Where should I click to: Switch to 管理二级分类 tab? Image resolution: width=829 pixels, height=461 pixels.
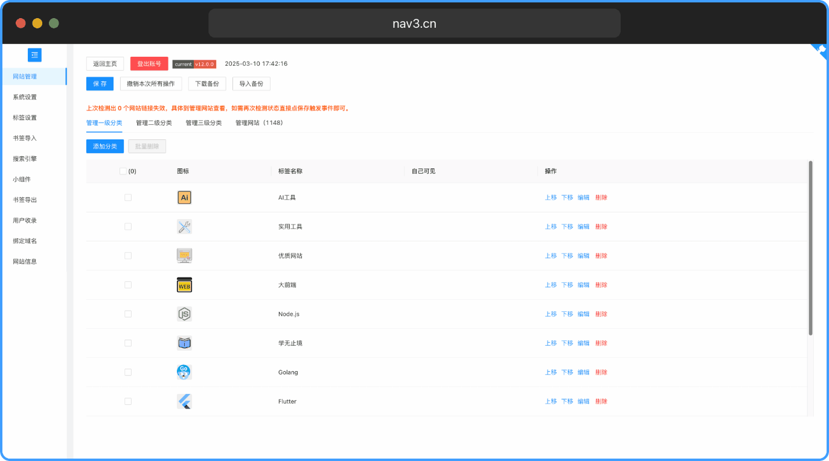(x=154, y=122)
